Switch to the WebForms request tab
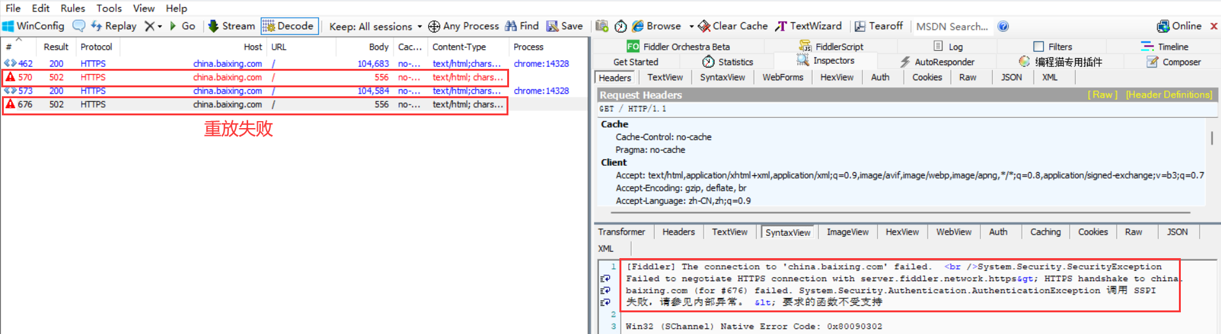 (783, 77)
